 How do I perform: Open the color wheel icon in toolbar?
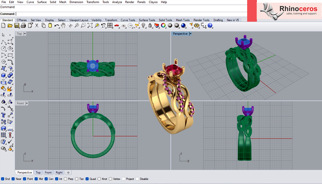(x=163, y=25)
